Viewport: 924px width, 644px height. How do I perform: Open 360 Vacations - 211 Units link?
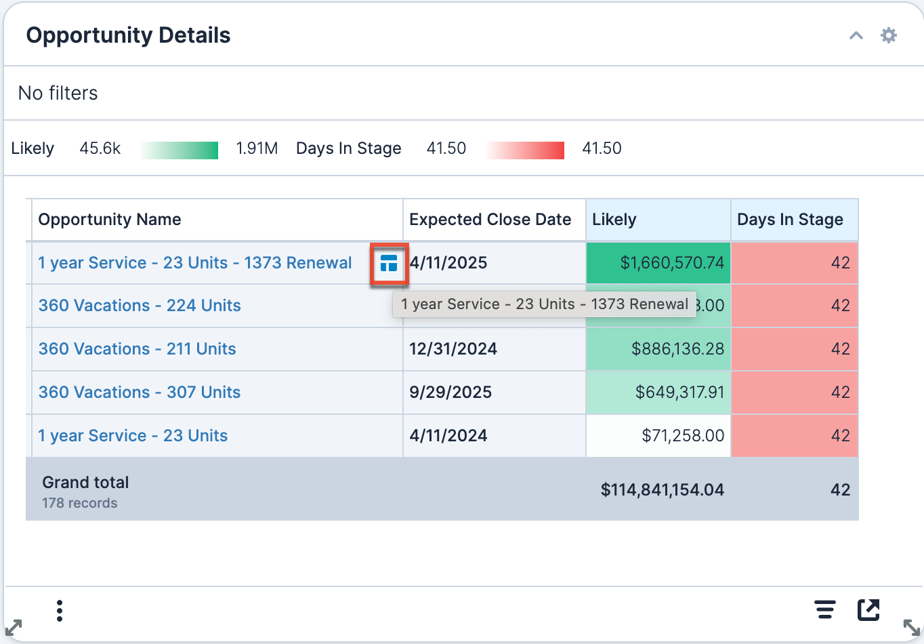tap(138, 349)
